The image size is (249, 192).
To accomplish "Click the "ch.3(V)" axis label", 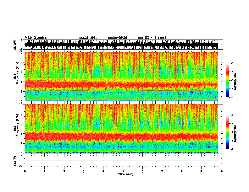I will tap(15, 161).
